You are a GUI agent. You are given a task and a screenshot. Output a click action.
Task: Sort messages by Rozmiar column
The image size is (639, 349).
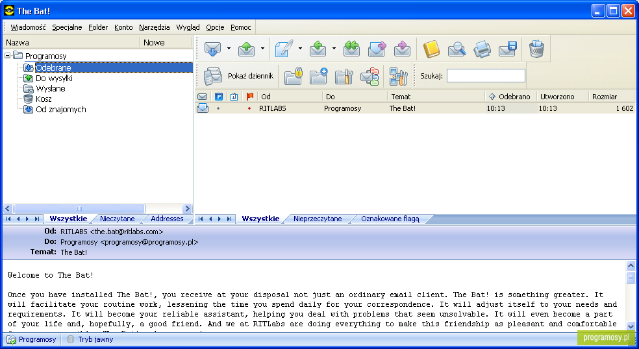pyautogui.click(x=611, y=97)
